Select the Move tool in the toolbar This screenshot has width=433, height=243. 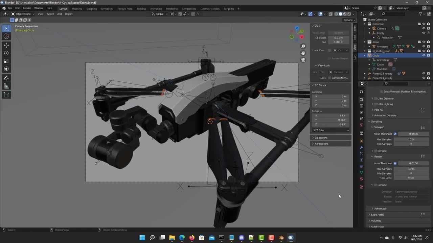click(x=6, y=44)
